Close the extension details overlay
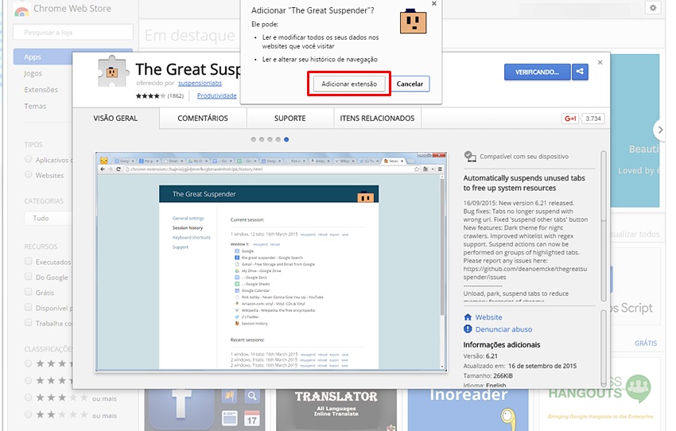Screen dimensions: 676x431 600,63
